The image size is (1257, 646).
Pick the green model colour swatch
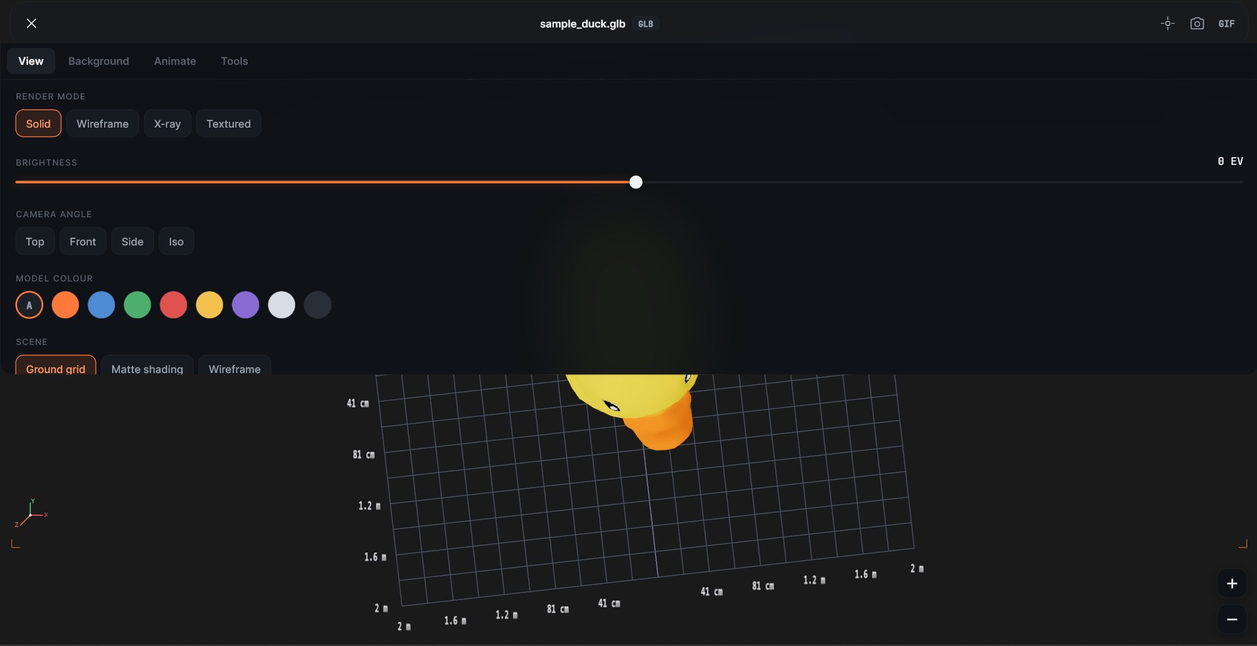pyautogui.click(x=138, y=305)
